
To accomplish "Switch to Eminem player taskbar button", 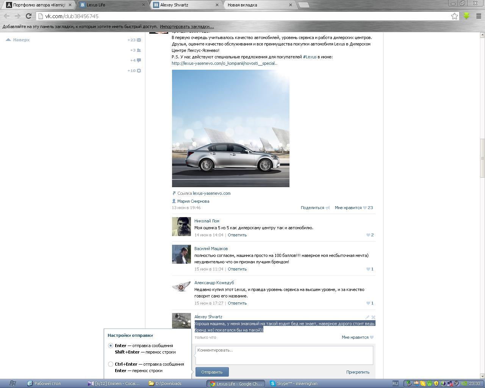I will 114,383.
